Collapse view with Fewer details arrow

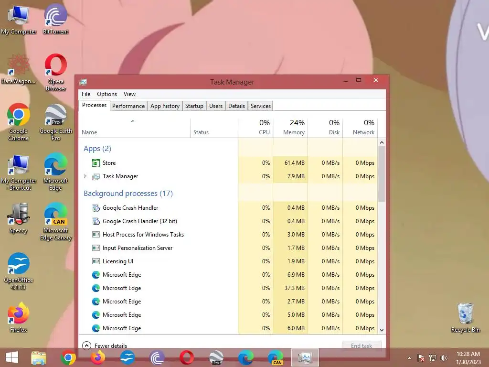pyautogui.click(x=87, y=345)
